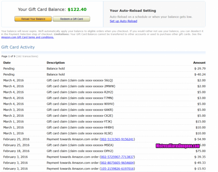Image resolution: width=218 pixels, height=172 pixels.
Task: Click the Reload Your Balance button
Action: point(33,19)
